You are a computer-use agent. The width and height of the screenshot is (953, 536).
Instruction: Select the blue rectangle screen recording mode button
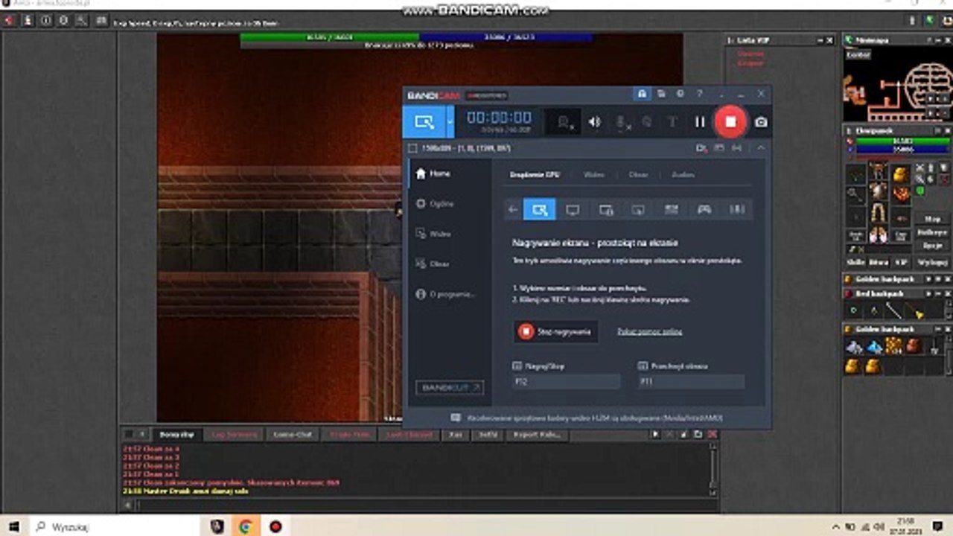click(x=424, y=121)
